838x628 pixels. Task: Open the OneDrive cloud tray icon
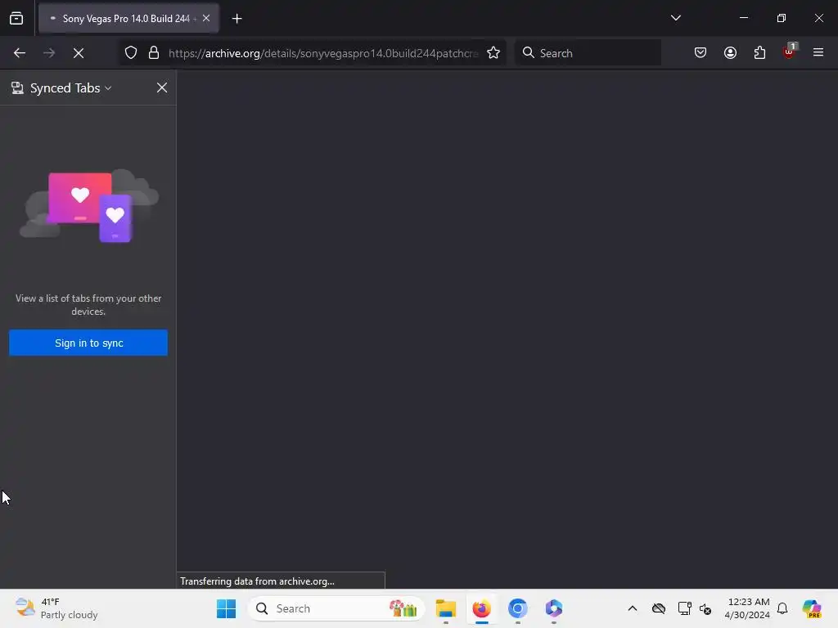pyautogui.click(x=659, y=608)
